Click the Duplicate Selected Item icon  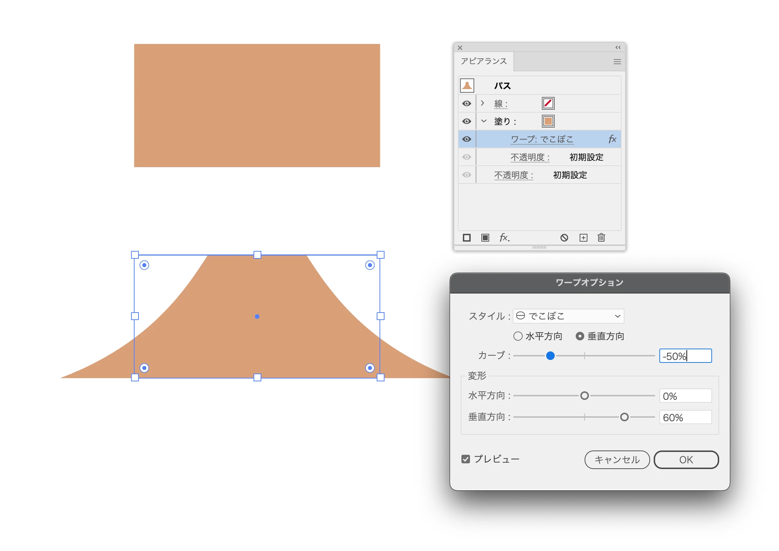[583, 238]
